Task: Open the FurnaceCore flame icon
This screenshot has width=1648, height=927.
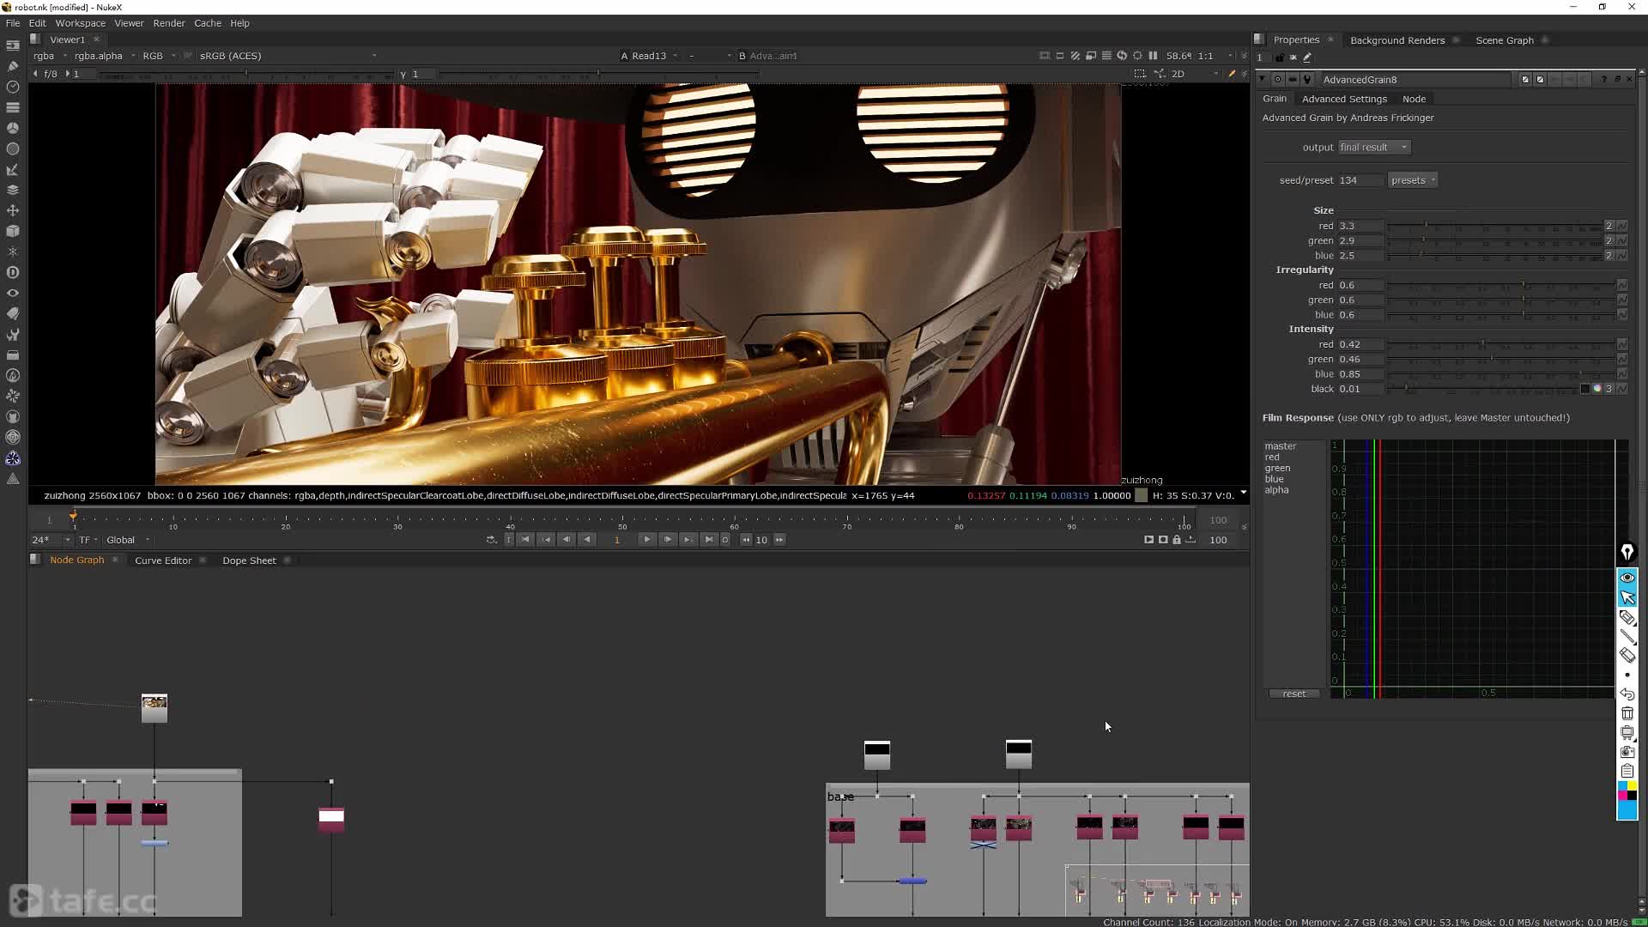Action: point(13,375)
